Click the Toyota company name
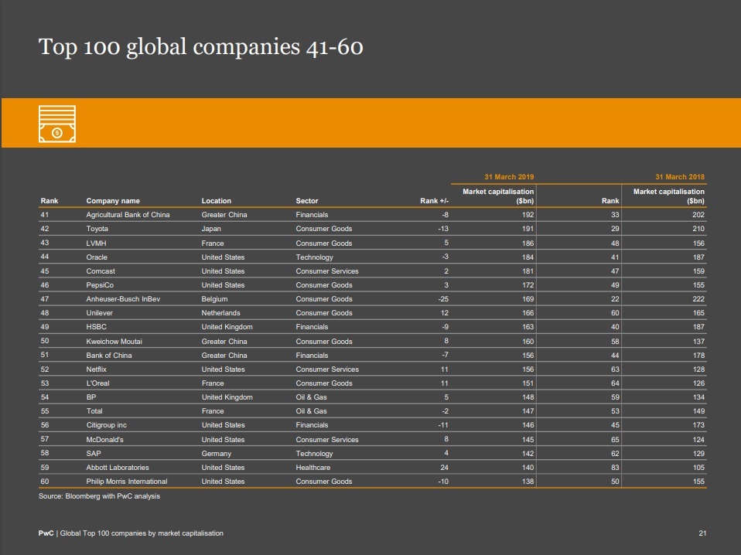741x555 pixels. click(x=97, y=229)
